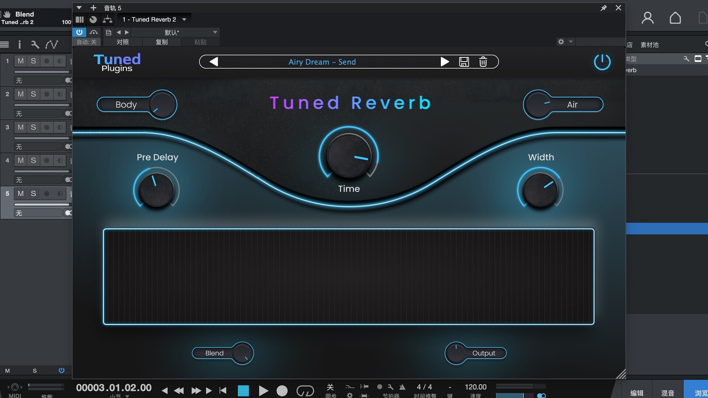Open the track list lines icon
The image size is (708, 398).
pos(5,45)
